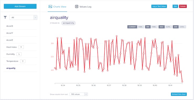
Task: Click the arrow of the All filter
Action: (35, 18)
